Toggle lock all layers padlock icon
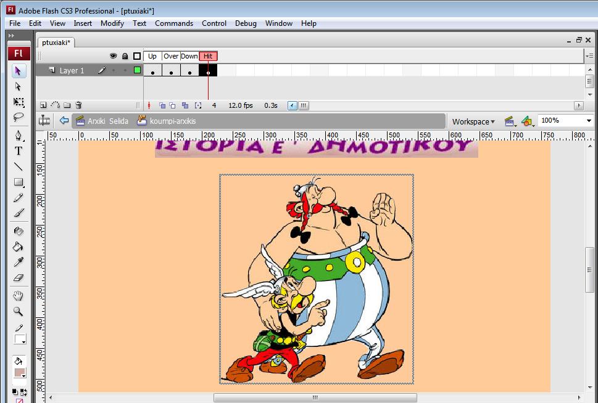The height and width of the screenshot is (403, 598). click(125, 56)
